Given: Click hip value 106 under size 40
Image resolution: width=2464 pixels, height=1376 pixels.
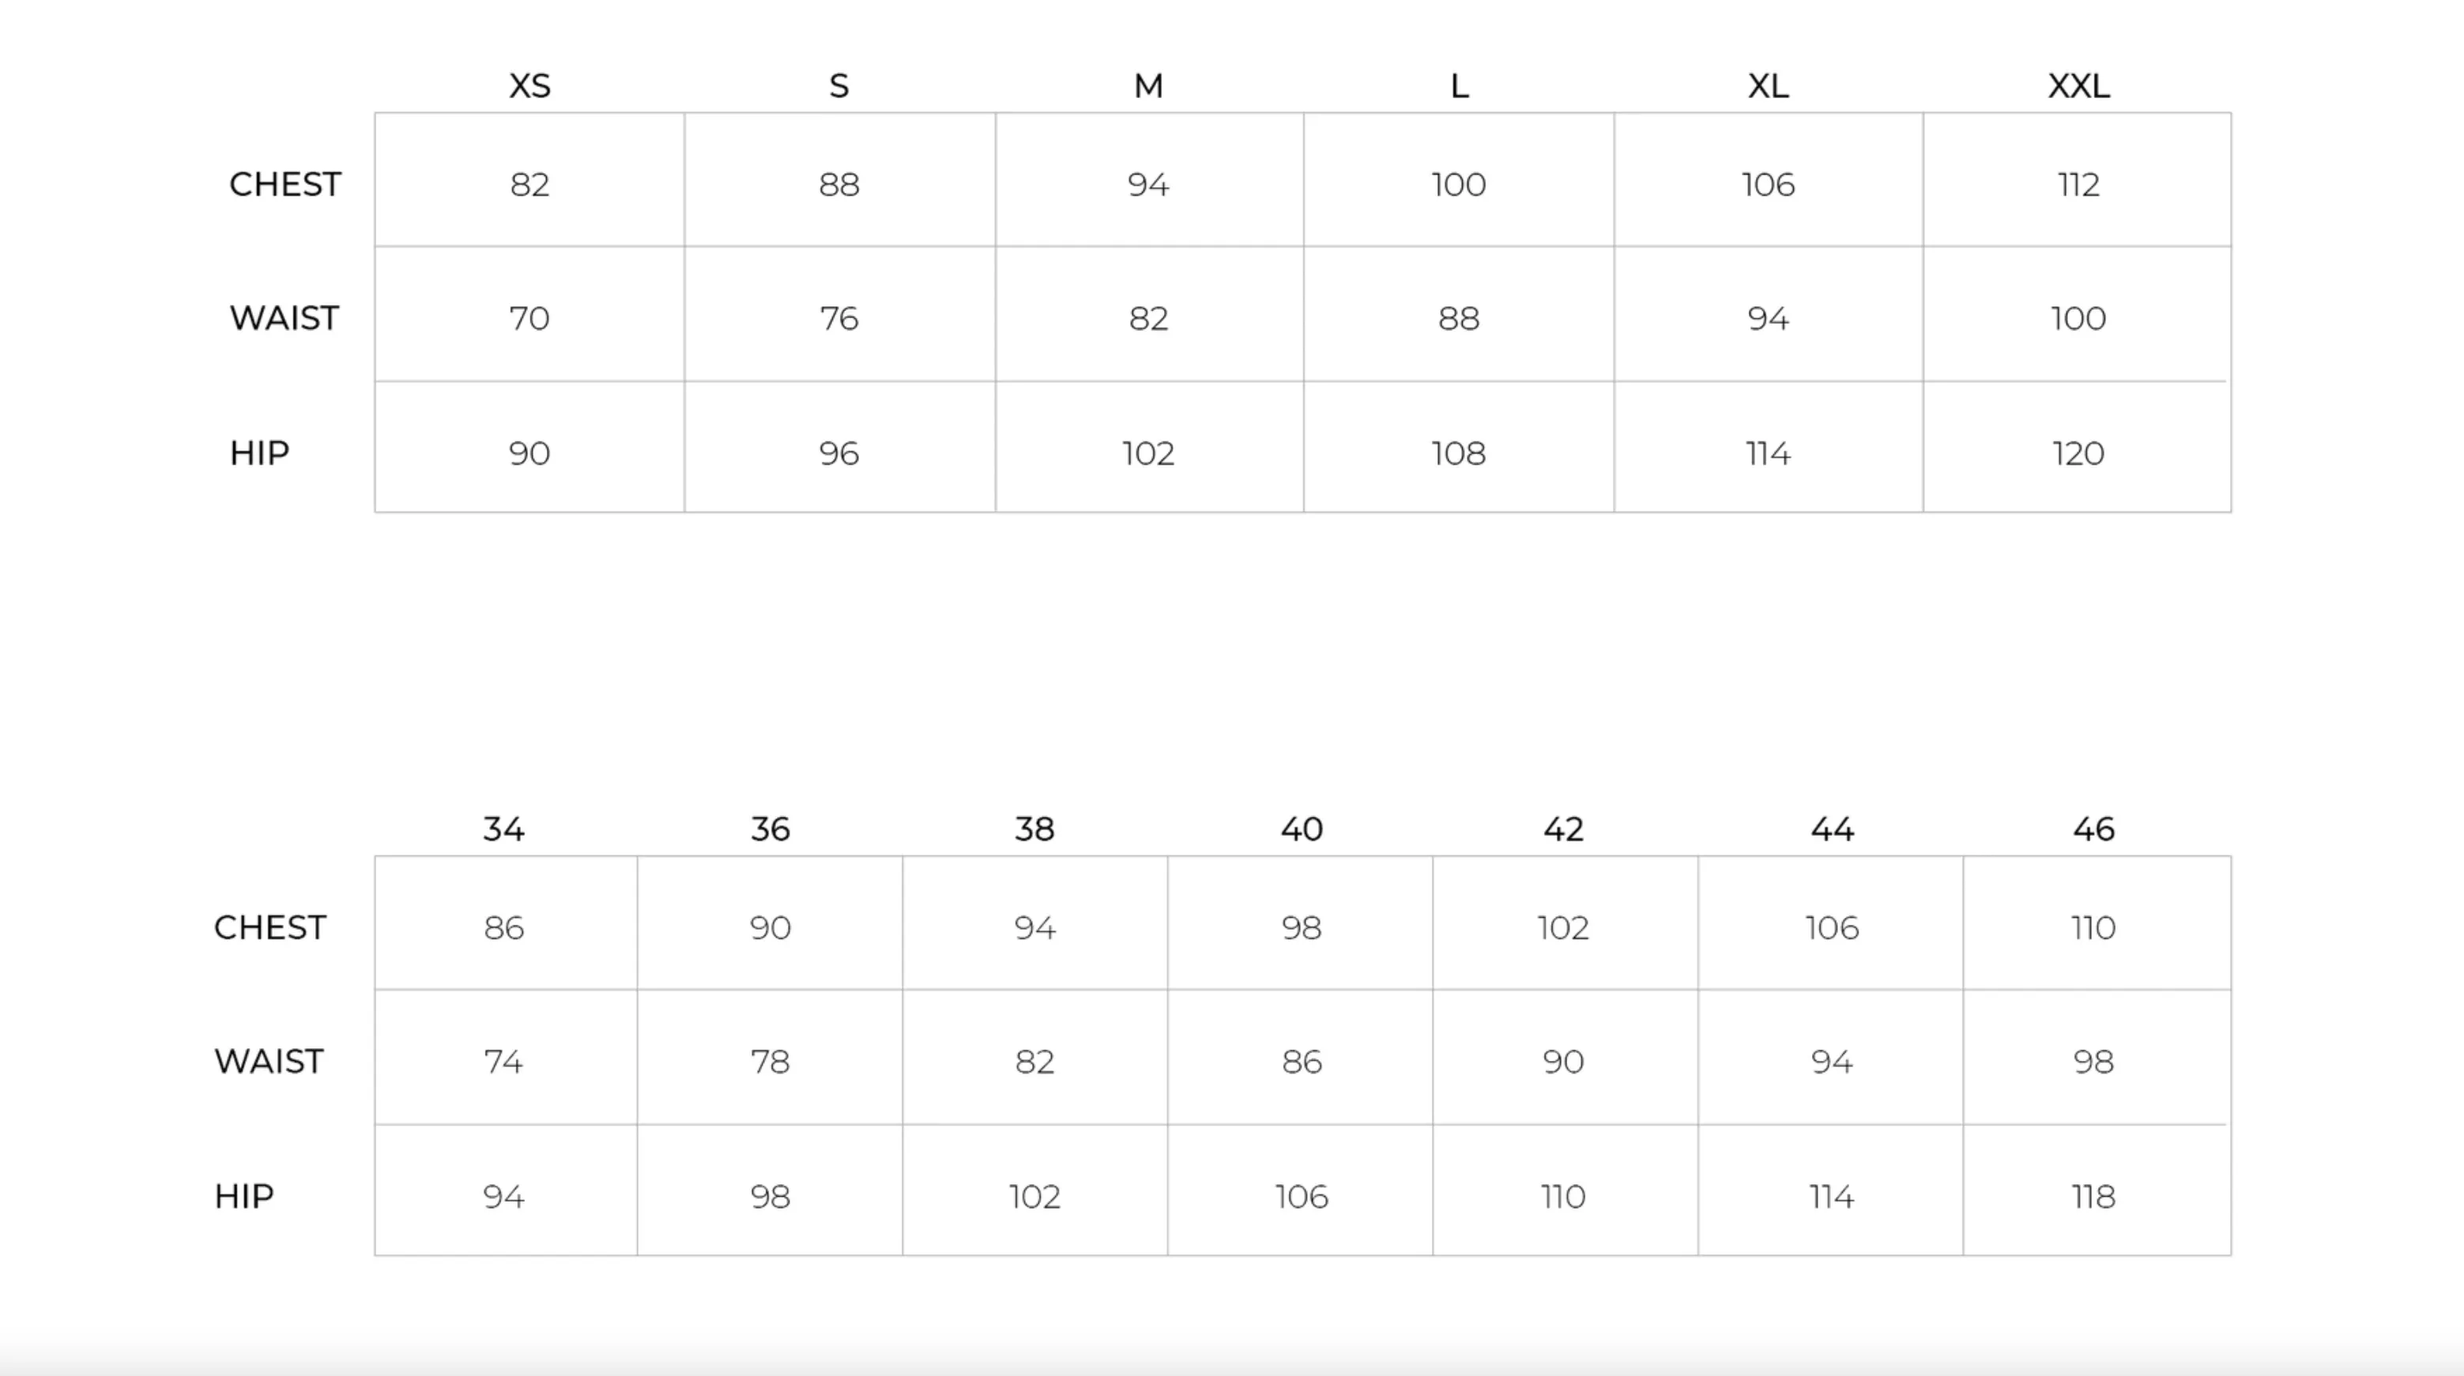Looking at the screenshot, I should (1301, 1196).
